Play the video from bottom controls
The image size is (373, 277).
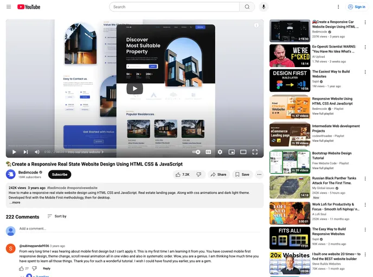pos(14,152)
